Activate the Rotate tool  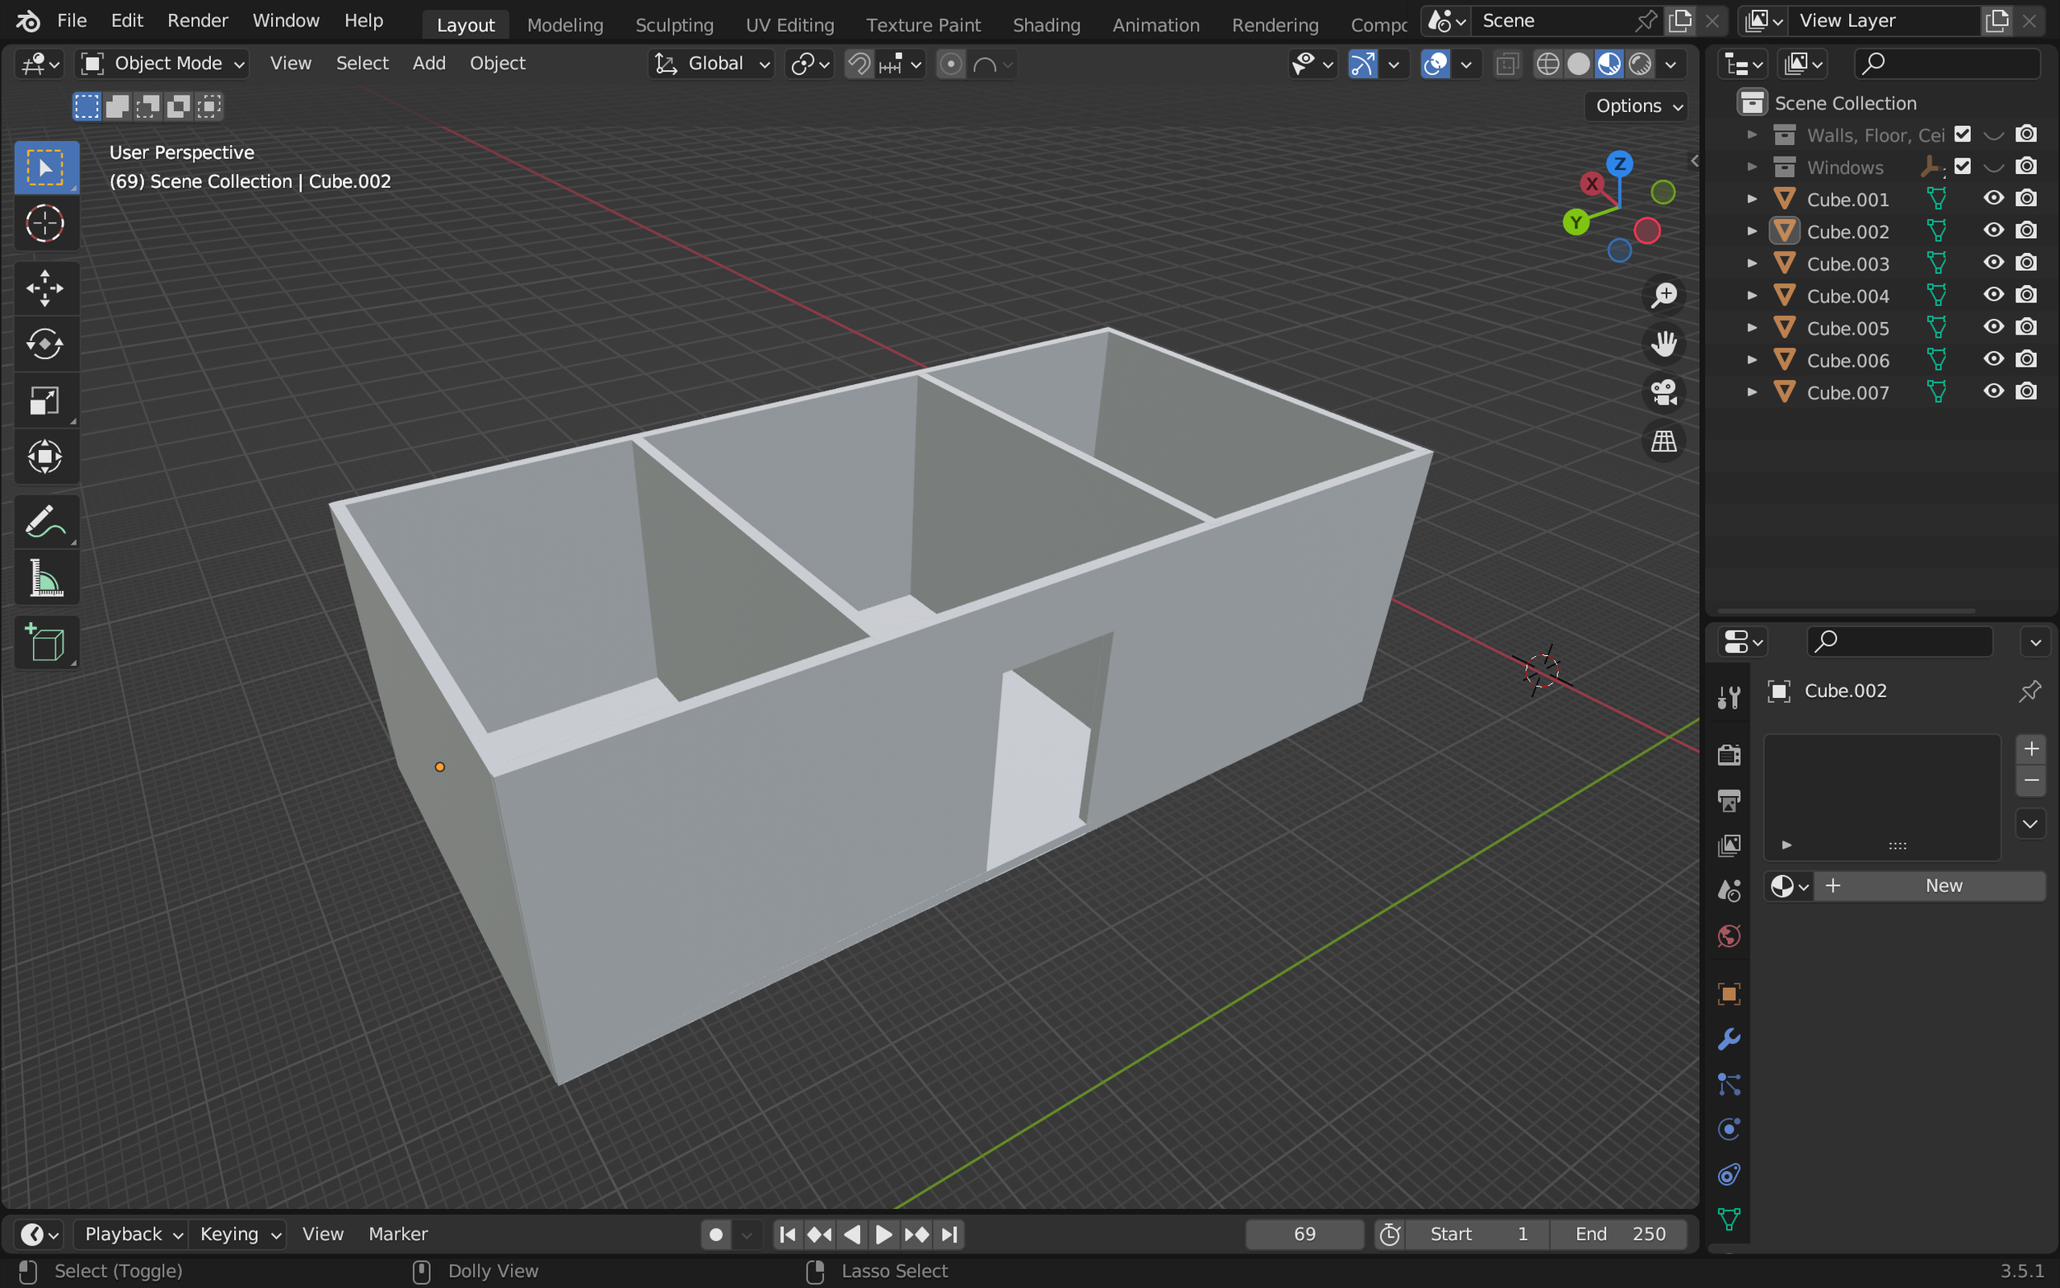pos(45,344)
